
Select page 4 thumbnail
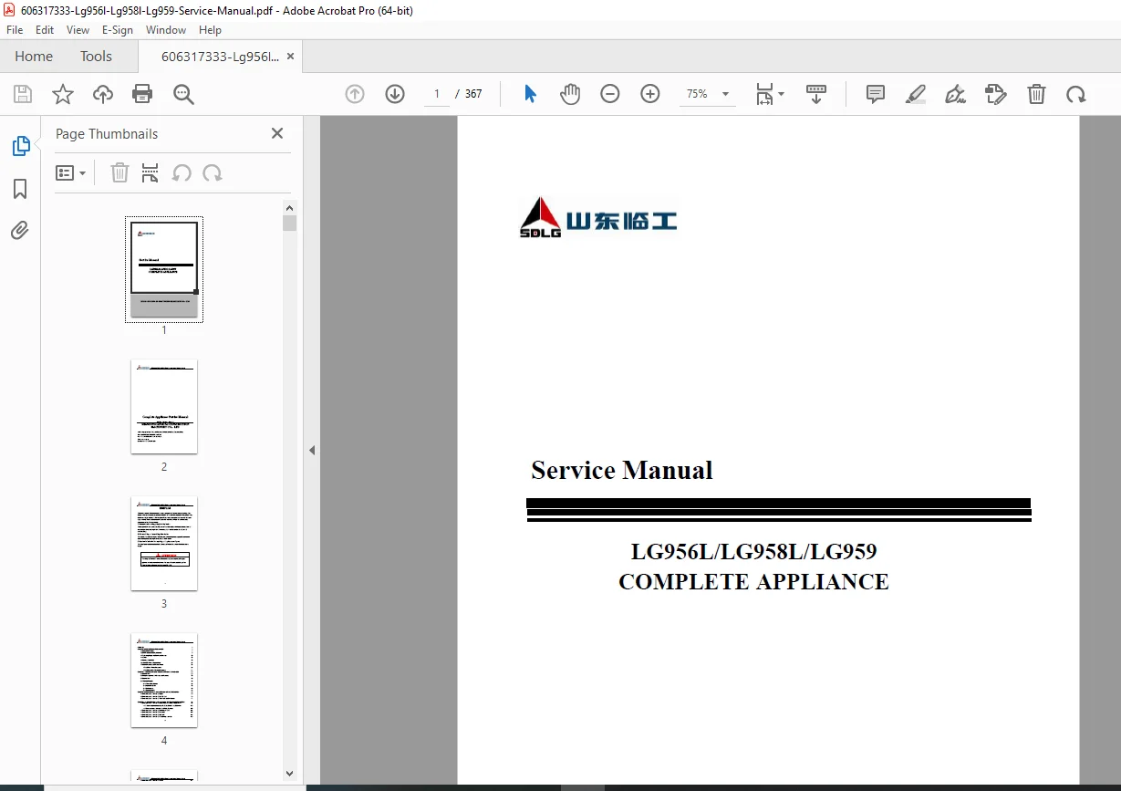164,680
